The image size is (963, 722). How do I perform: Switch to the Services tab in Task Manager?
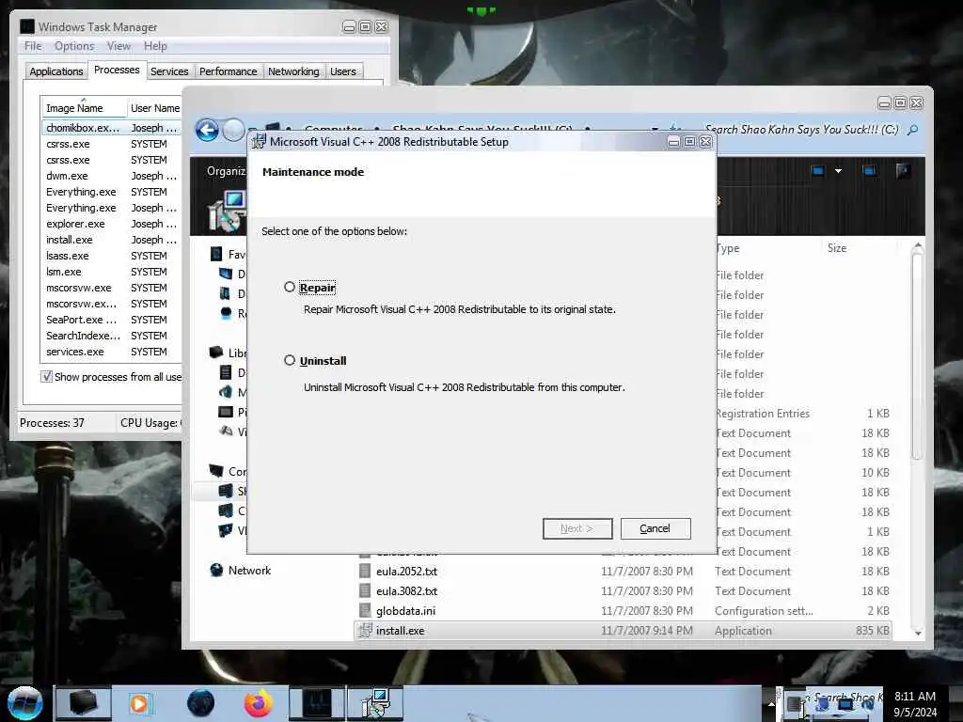169,71
